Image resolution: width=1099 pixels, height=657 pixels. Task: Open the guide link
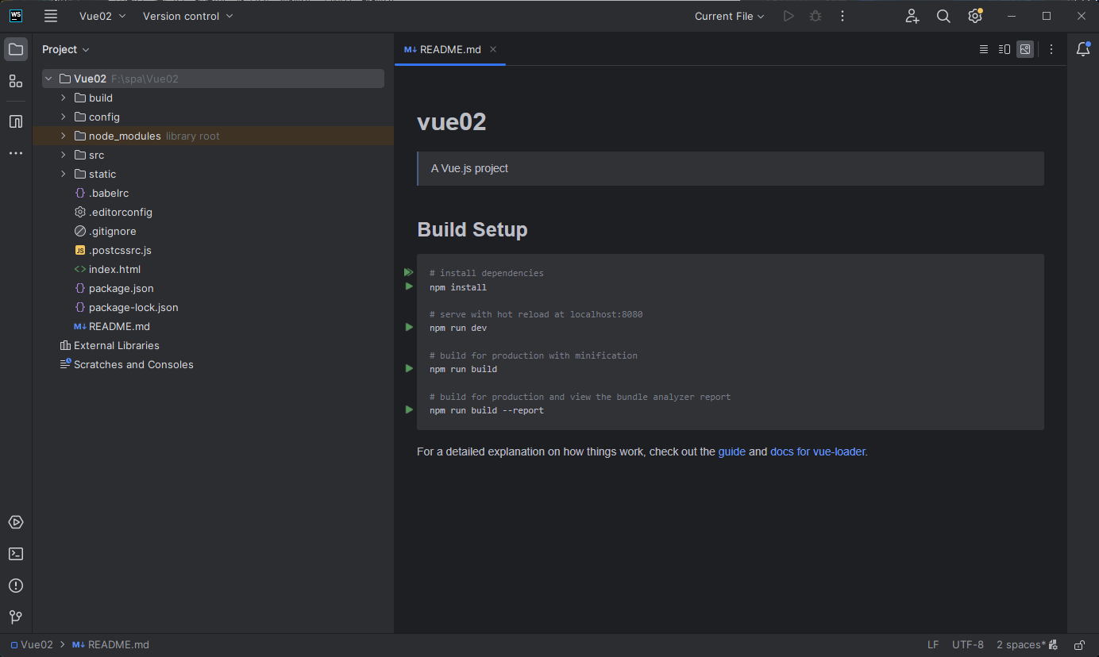pyautogui.click(x=731, y=451)
